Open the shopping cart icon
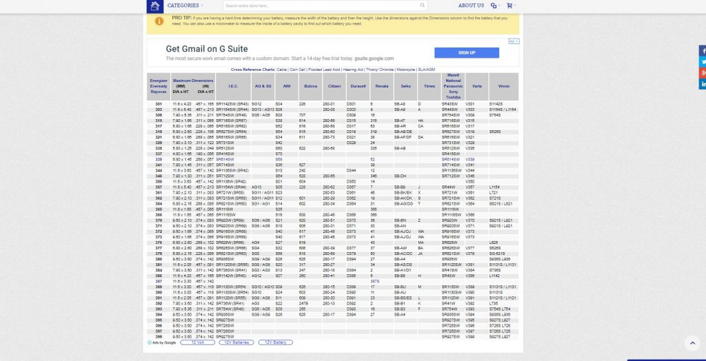 [510, 6]
